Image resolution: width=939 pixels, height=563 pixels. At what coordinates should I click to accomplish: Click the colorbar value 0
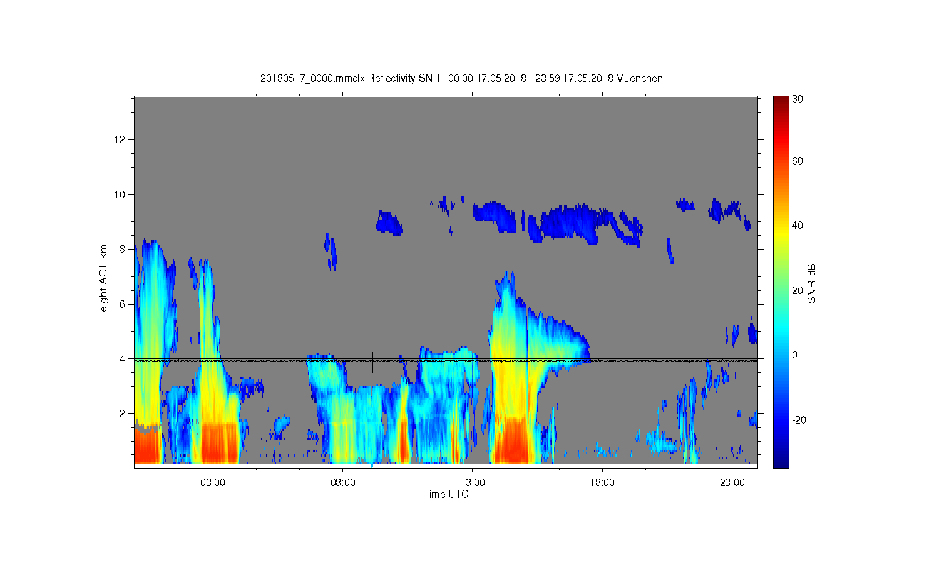click(x=795, y=355)
